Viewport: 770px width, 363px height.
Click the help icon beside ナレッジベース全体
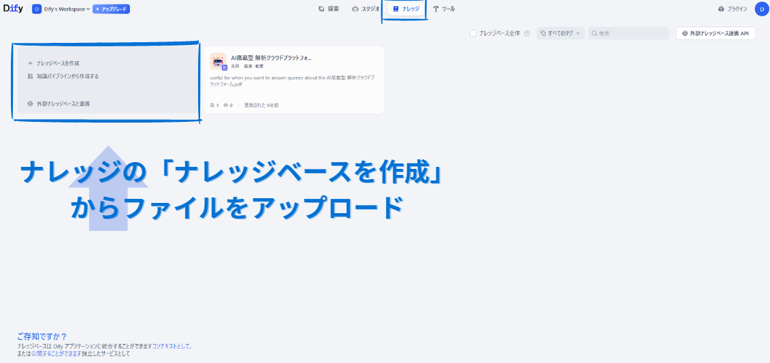click(x=527, y=33)
